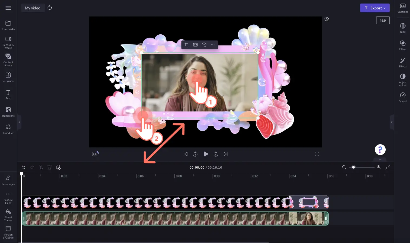Open Speed settings
The height and width of the screenshot is (243, 410).
pyautogui.click(x=403, y=97)
